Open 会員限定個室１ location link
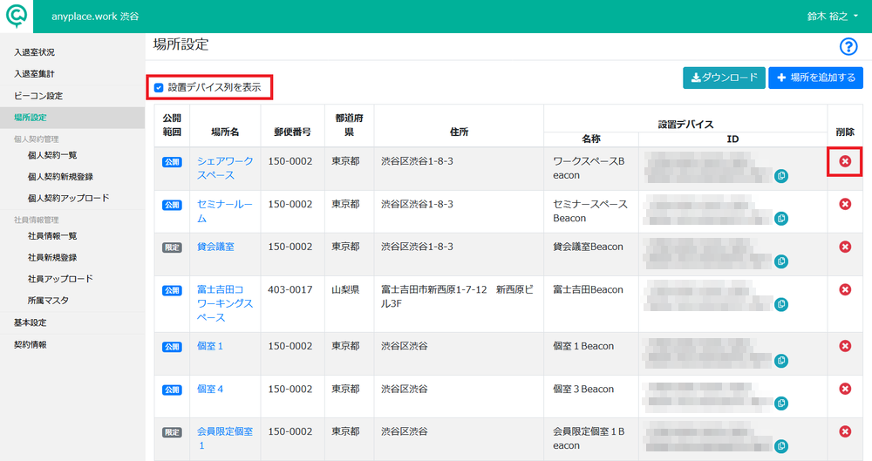872x461 pixels. coord(225,438)
